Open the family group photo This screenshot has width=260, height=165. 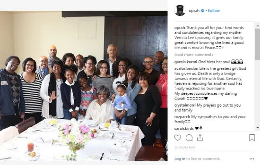click(84, 86)
